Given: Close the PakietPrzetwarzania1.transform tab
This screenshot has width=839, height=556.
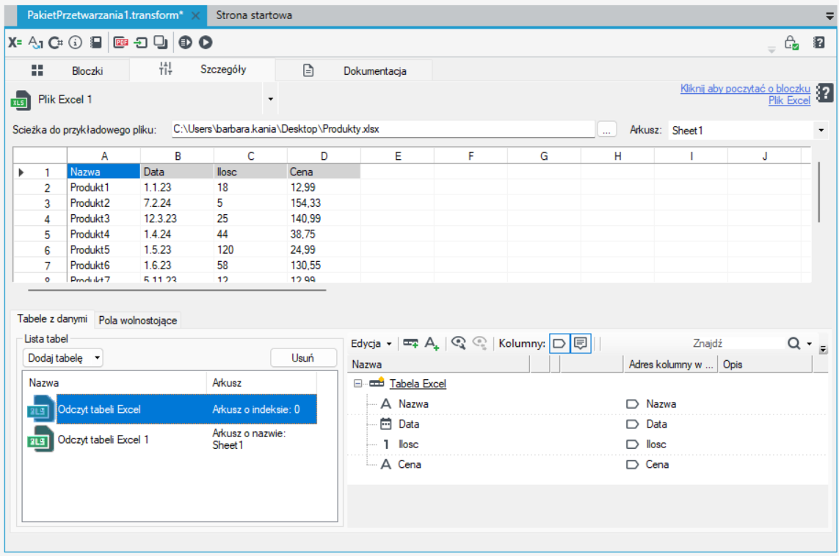Looking at the screenshot, I should click(196, 15).
